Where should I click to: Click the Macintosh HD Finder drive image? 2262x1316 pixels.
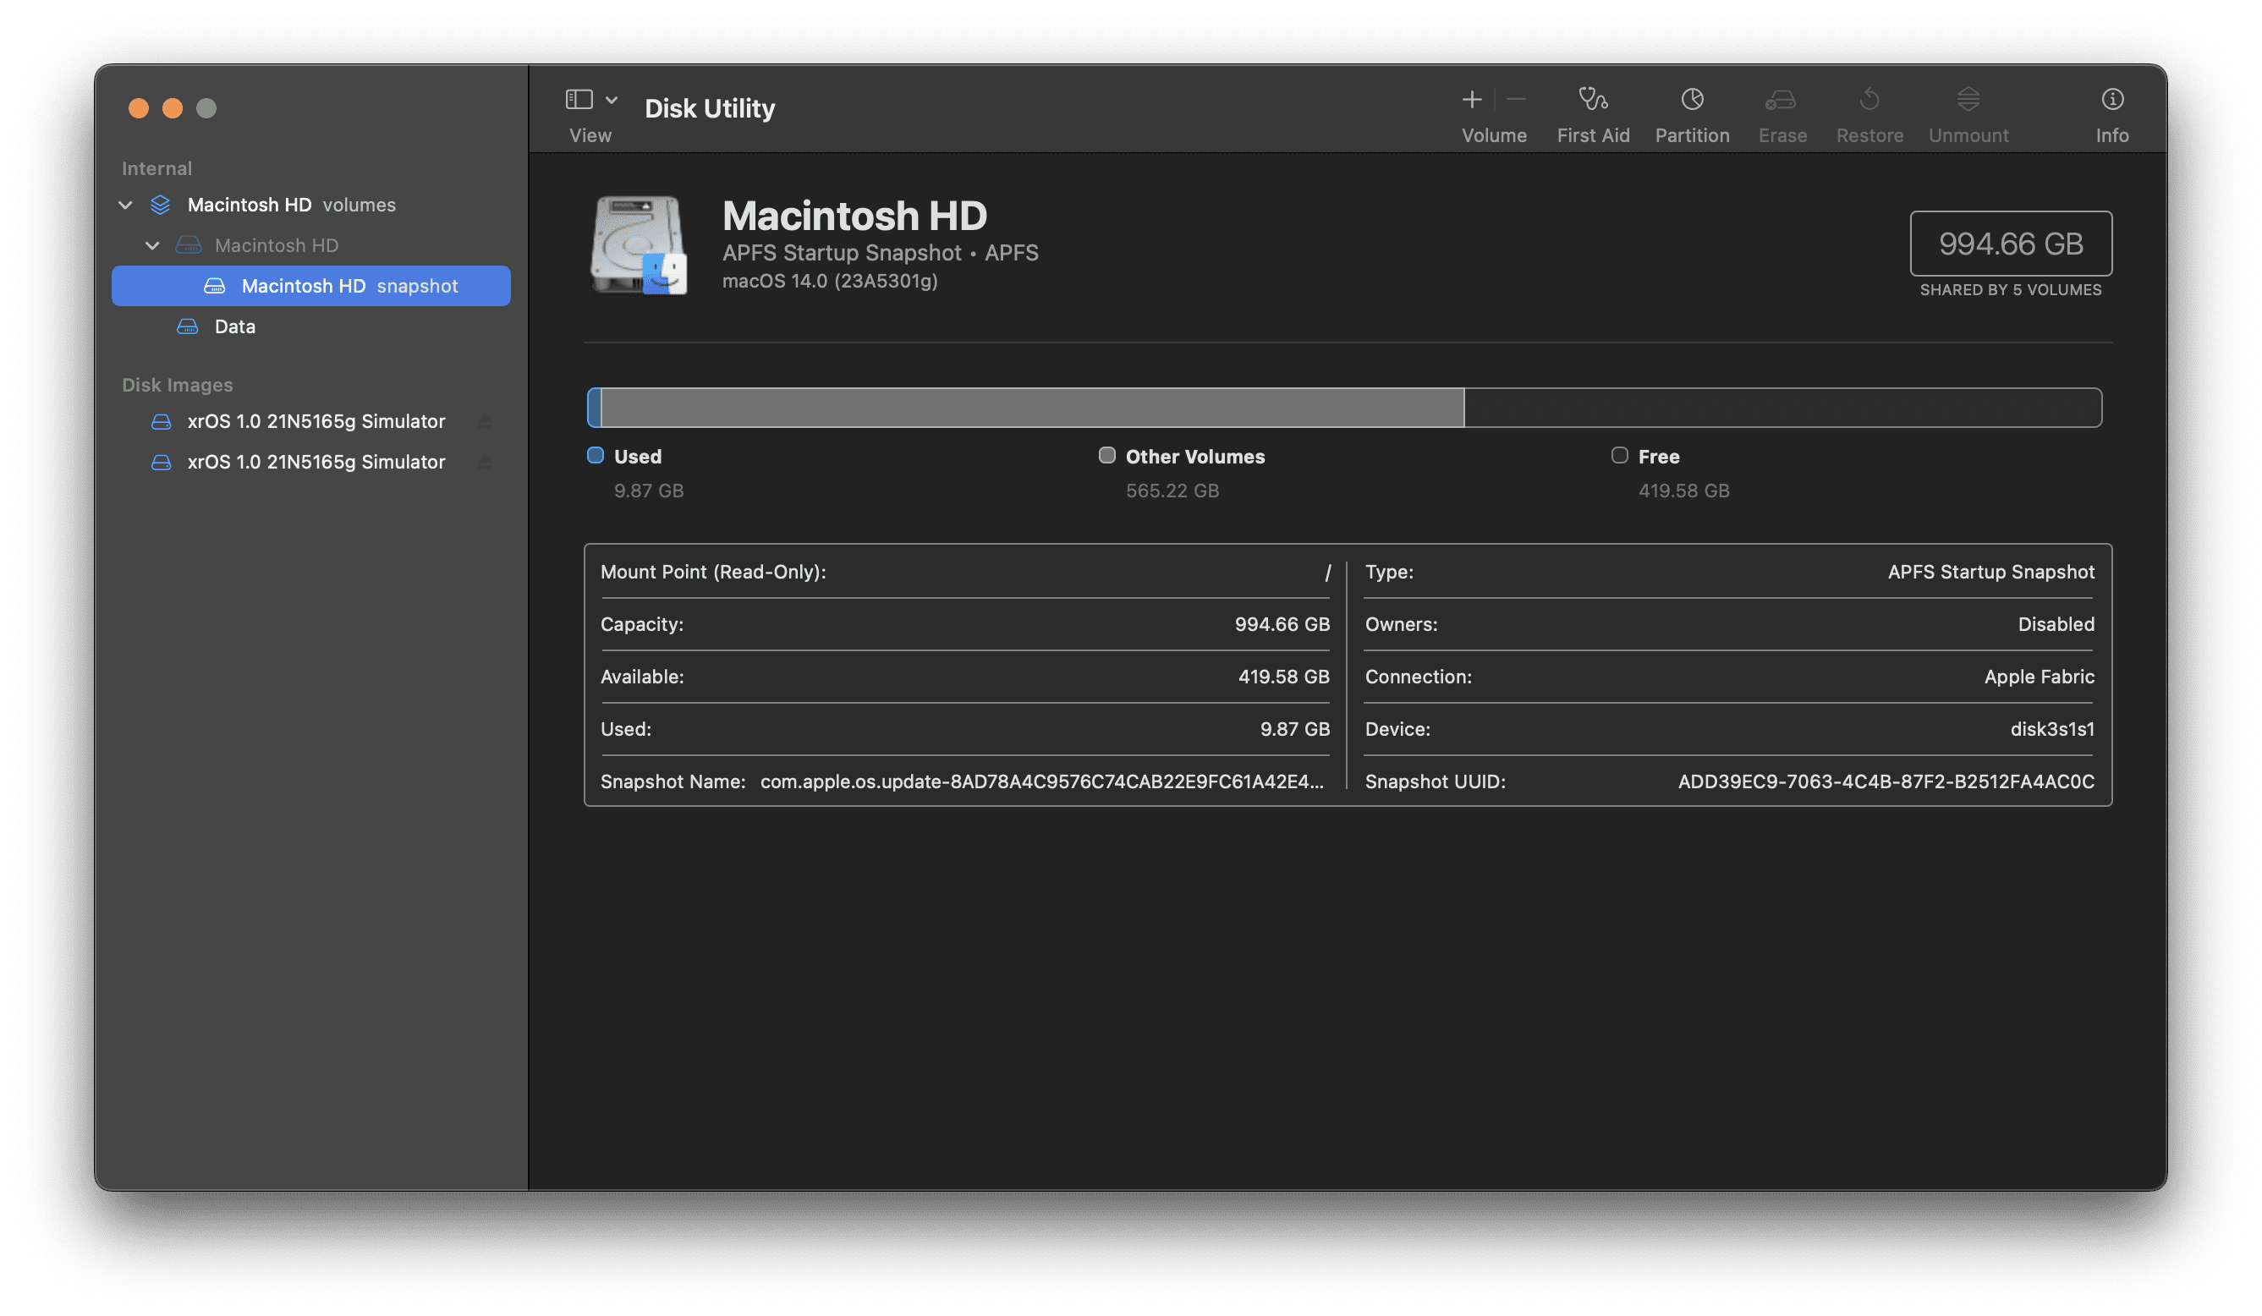click(638, 244)
